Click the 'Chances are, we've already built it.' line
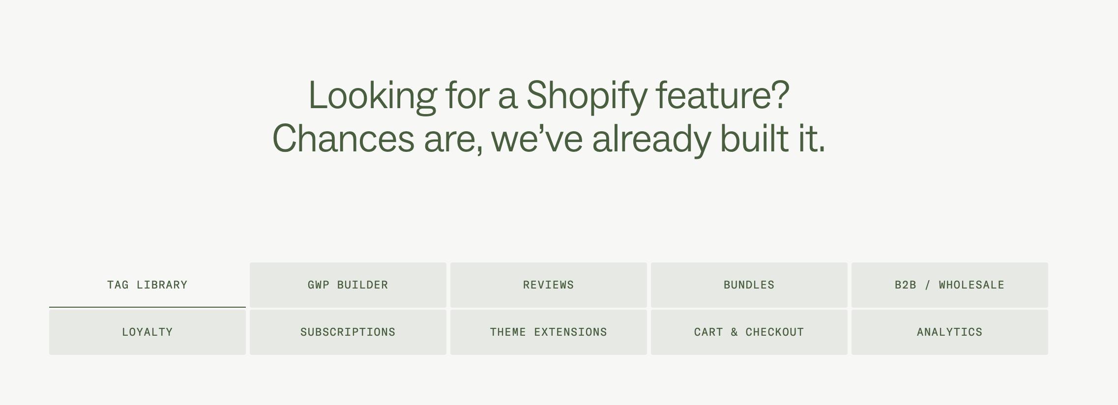Image resolution: width=1118 pixels, height=405 pixels. pos(549,139)
